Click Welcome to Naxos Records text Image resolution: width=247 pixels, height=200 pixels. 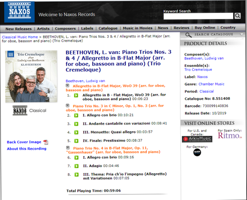(67, 14)
